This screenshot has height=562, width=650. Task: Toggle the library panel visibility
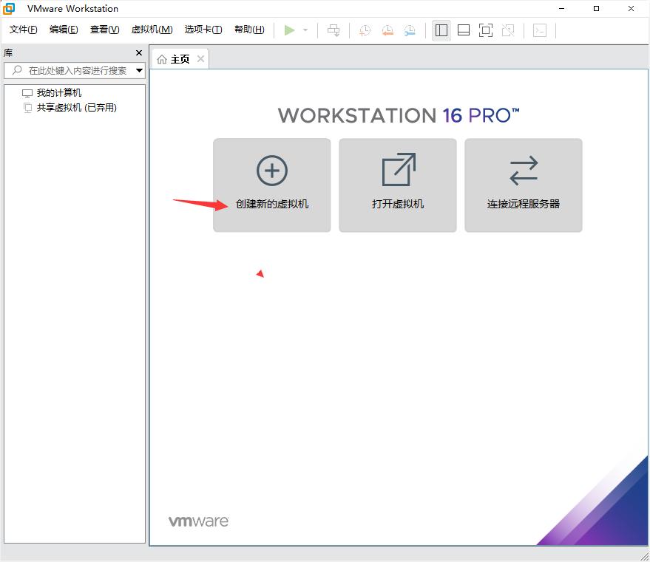click(x=441, y=30)
